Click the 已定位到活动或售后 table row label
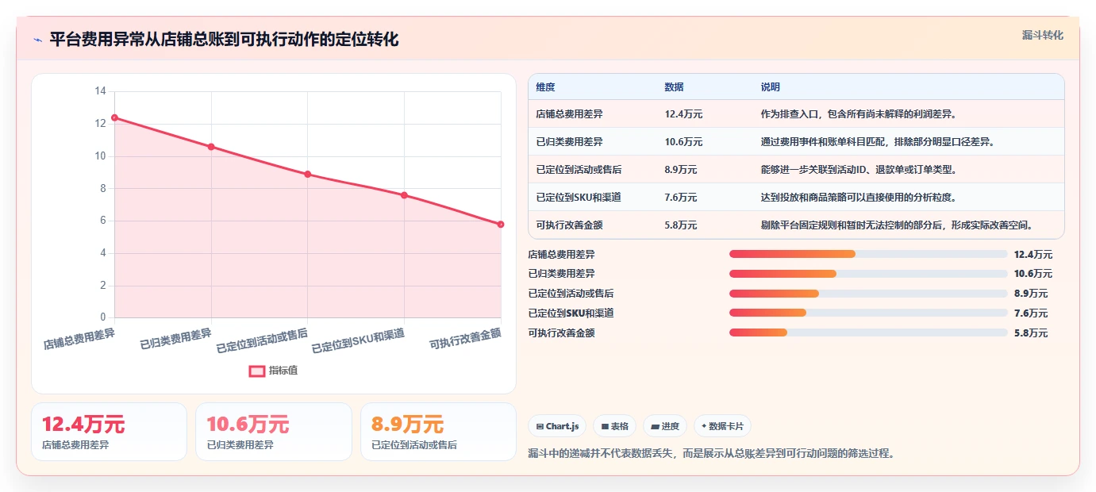 point(579,170)
